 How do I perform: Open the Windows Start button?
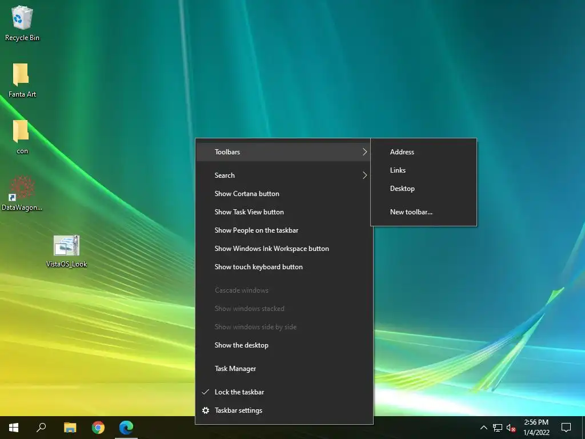coord(14,428)
